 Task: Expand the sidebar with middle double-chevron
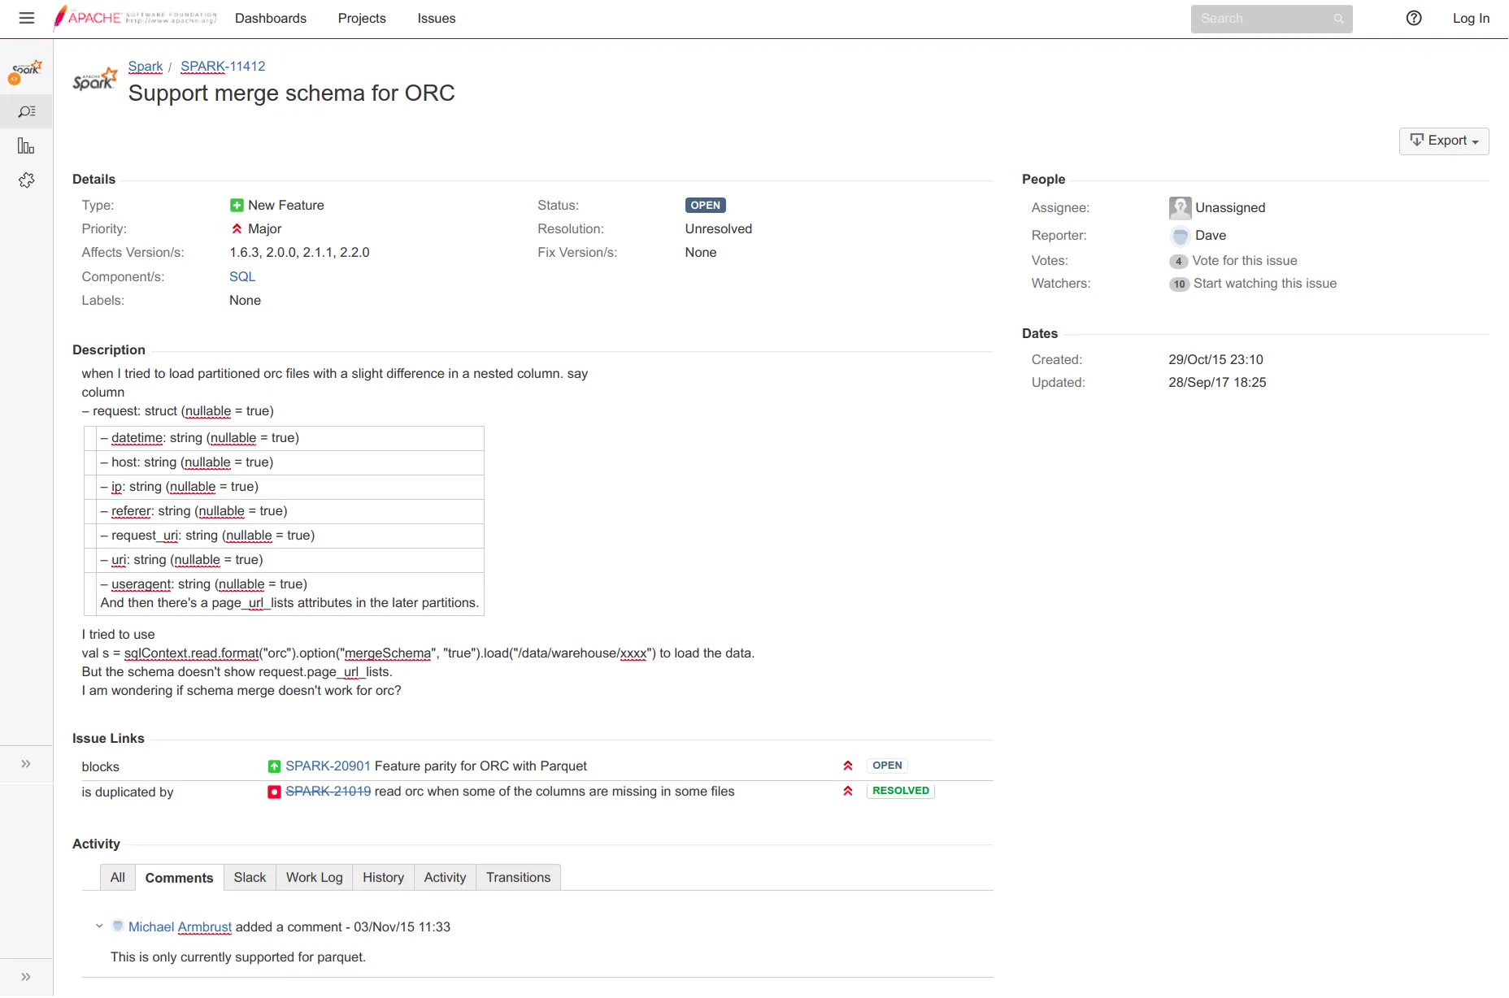[x=26, y=764]
